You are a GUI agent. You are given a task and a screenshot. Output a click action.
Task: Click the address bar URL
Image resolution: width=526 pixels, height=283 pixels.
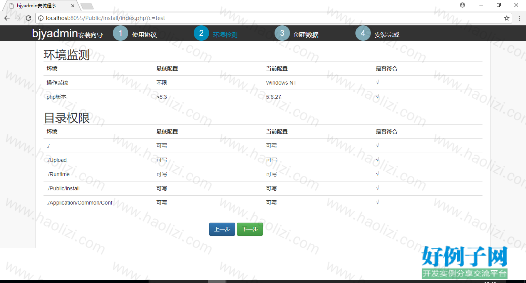click(x=105, y=18)
